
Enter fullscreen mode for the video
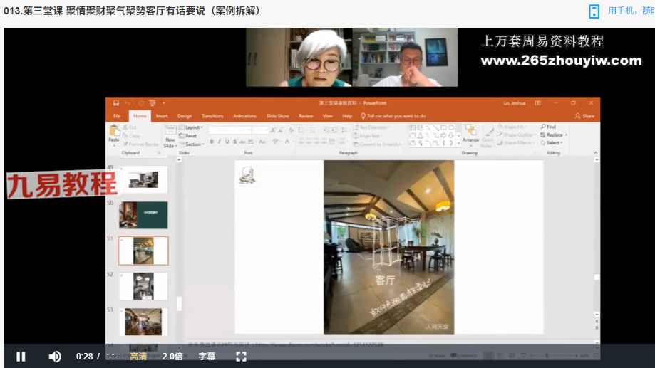tap(241, 357)
